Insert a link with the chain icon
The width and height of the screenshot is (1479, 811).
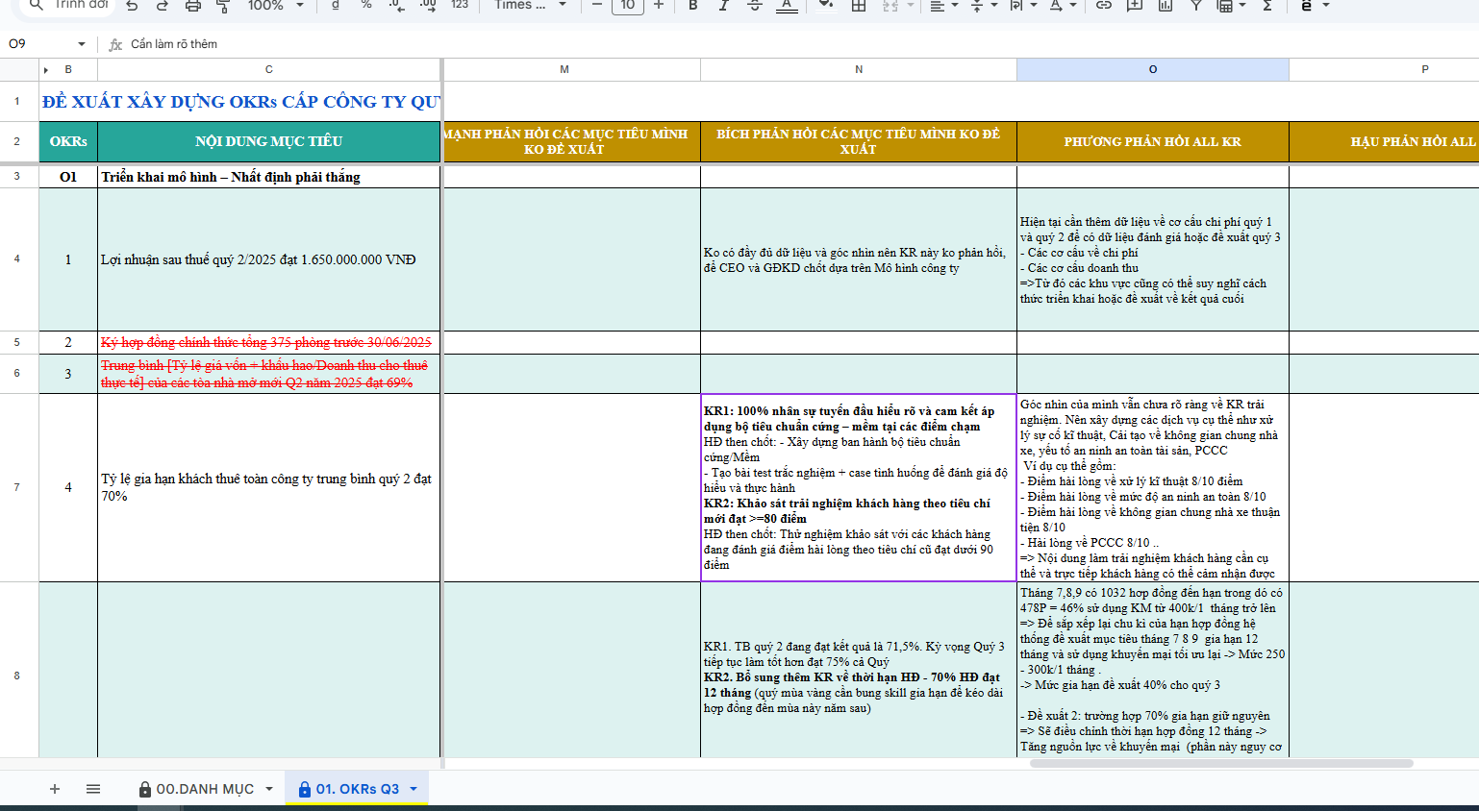pyautogui.click(x=1104, y=6)
